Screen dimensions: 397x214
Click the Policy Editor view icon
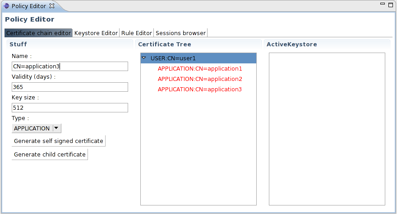pos(6,6)
